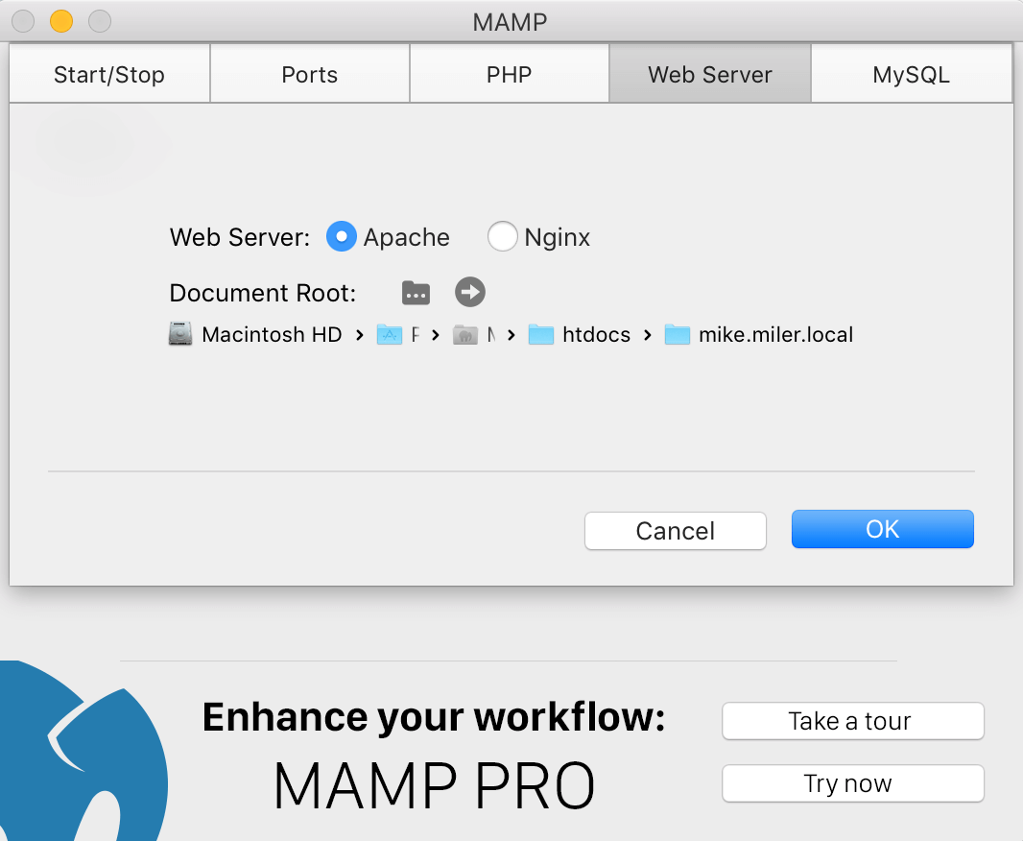Screen dimensions: 1023x841
Task: Click the arrow icon to reveal document root
Action: [x=470, y=292]
